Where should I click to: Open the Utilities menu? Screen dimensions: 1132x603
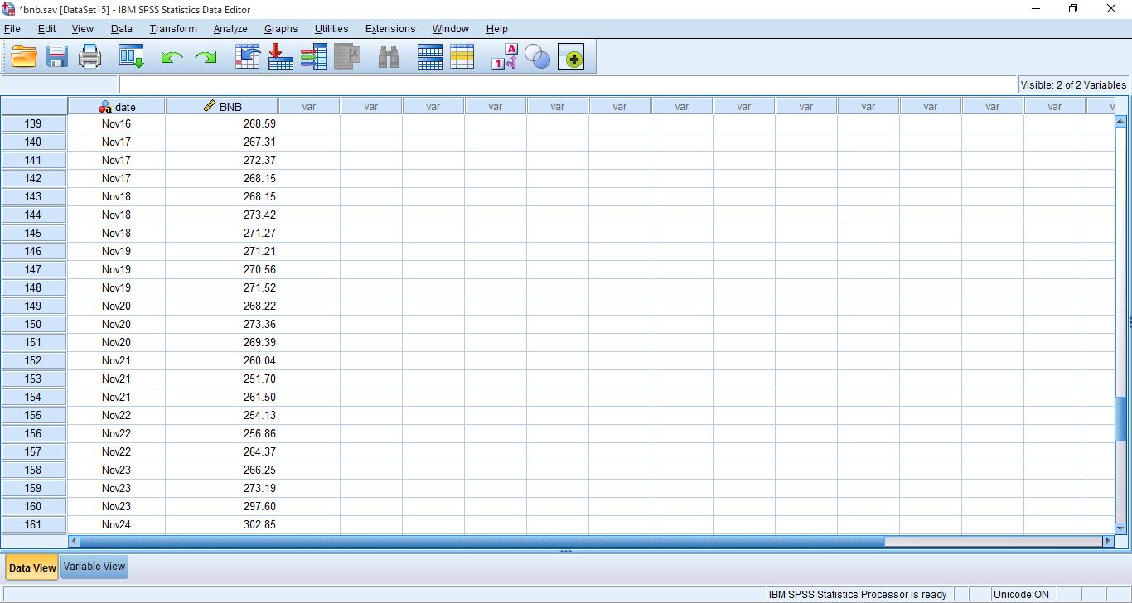pos(331,29)
